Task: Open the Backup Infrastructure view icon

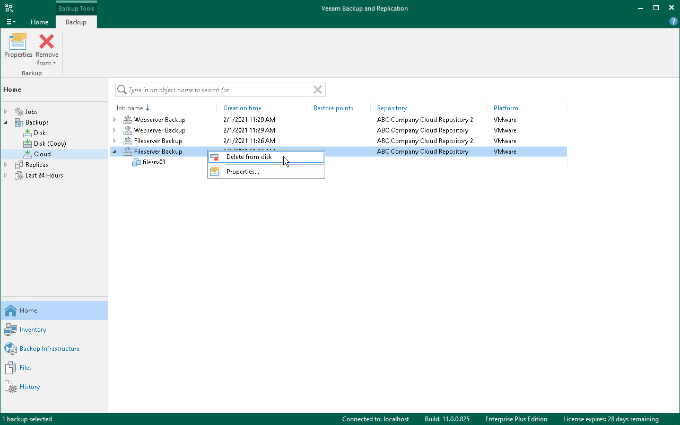Action: [x=11, y=349]
